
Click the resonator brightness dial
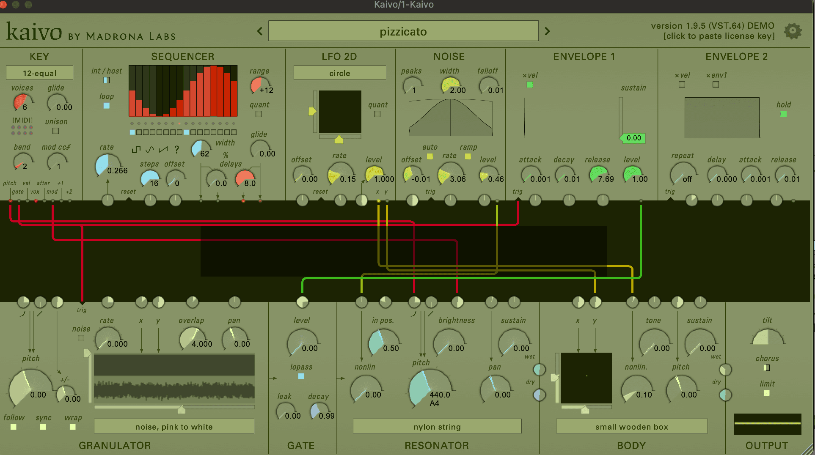(x=449, y=343)
